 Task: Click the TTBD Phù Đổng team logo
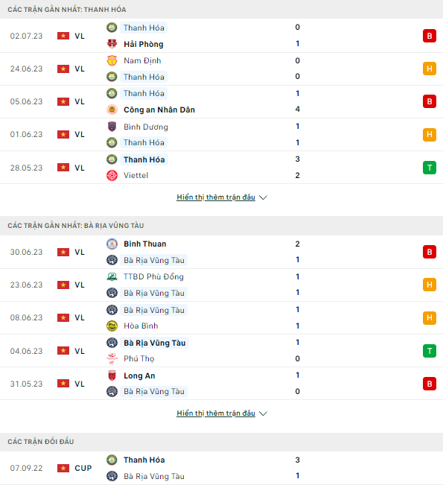click(112, 276)
